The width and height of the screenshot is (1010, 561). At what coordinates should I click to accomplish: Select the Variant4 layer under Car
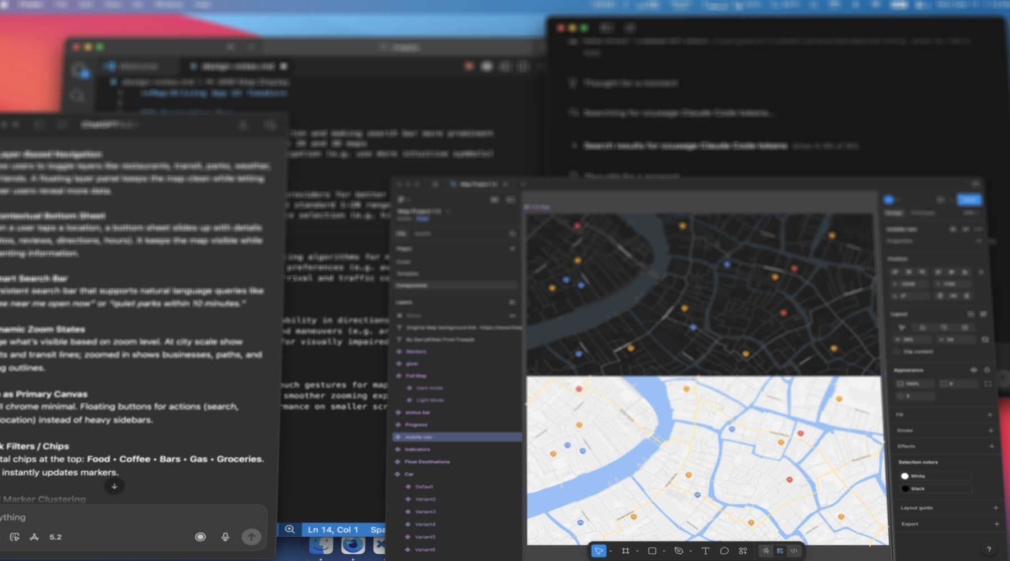click(457, 525)
